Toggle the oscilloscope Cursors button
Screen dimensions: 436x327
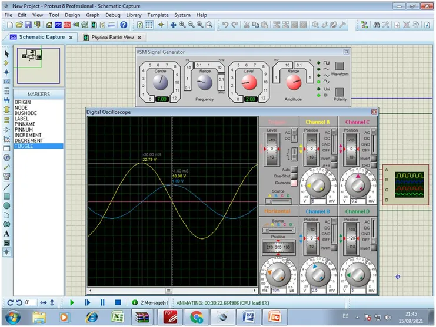pyautogui.click(x=294, y=183)
